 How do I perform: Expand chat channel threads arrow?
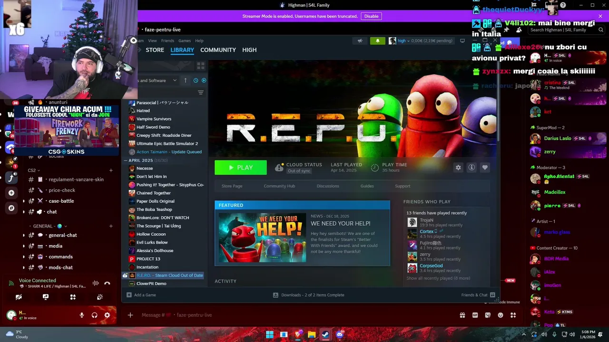pyautogui.click(x=24, y=212)
